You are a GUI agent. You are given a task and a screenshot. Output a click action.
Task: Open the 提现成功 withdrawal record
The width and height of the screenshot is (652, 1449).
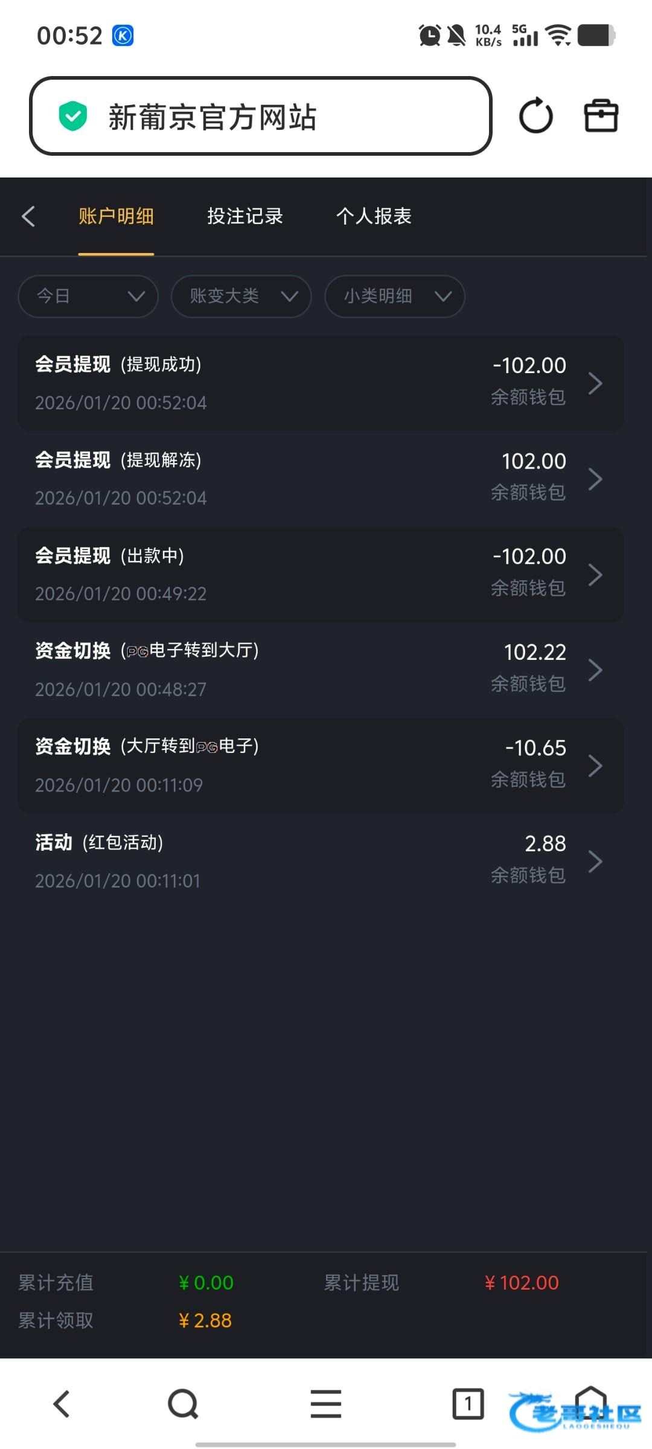[x=320, y=383]
